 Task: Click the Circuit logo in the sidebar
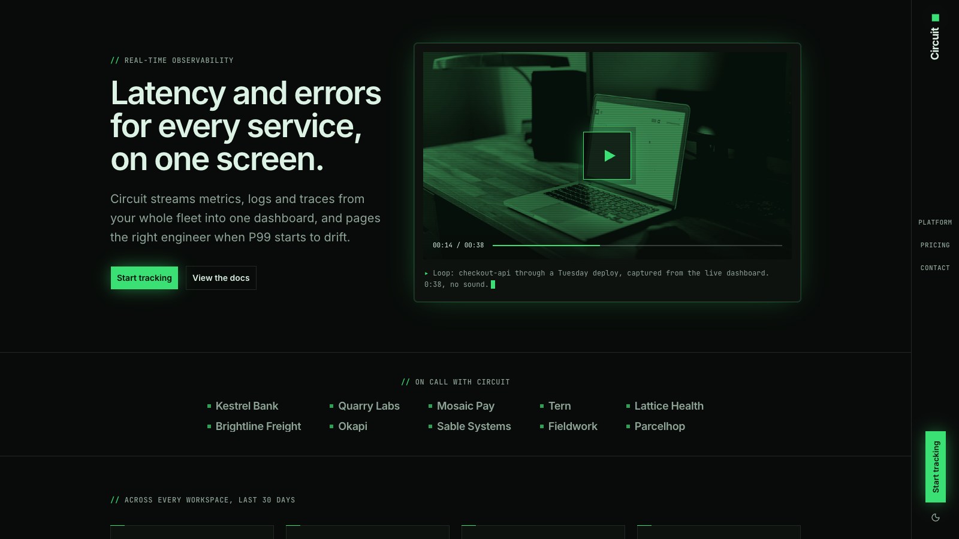[x=935, y=37]
